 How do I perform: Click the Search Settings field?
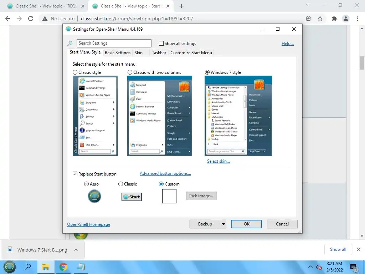(x=114, y=43)
